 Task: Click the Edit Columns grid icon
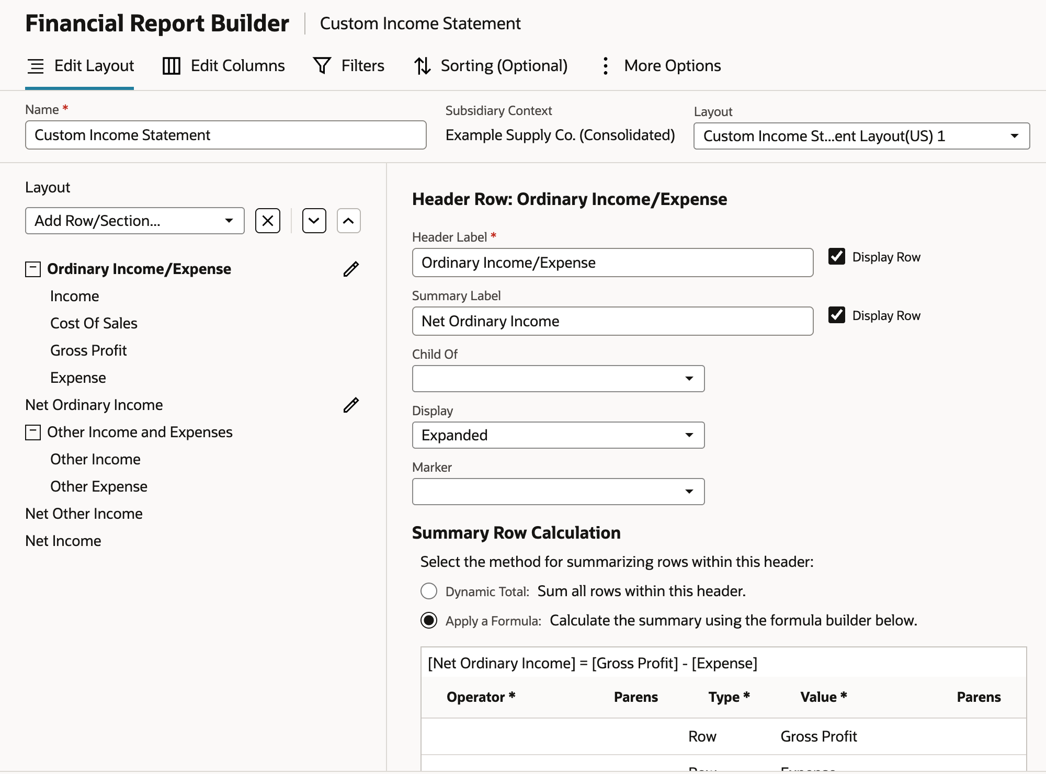[172, 66]
